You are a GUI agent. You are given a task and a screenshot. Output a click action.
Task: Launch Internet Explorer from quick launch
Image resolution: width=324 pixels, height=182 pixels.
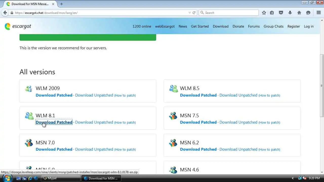click(x=30, y=178)
